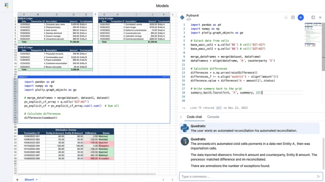
Task: Collapse the bottom panel with the chevron beside Code chat
Action: click(181, 117)
